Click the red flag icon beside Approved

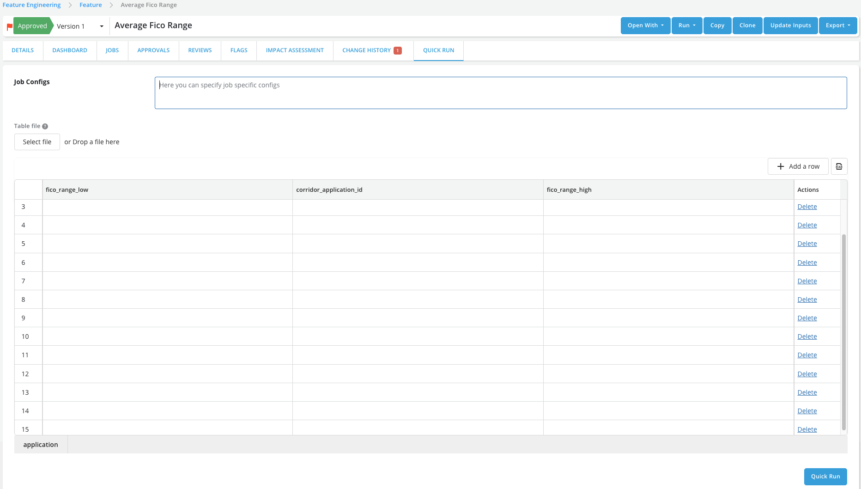click(x=9, y=27)
